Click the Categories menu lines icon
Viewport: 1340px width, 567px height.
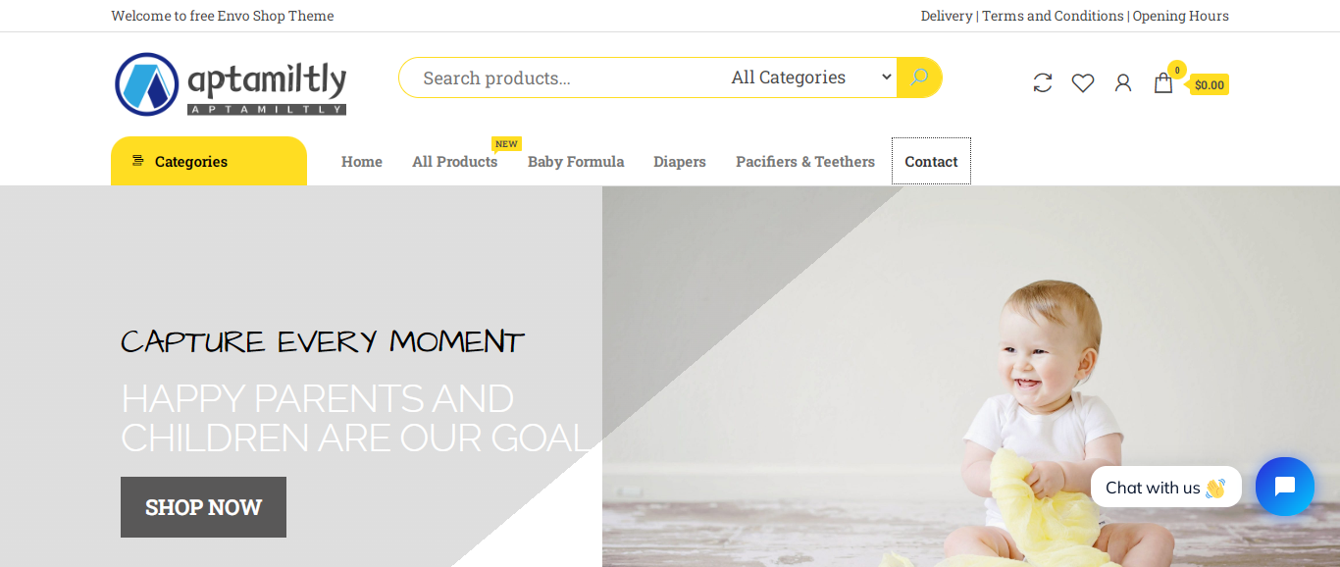pos(137,161)
